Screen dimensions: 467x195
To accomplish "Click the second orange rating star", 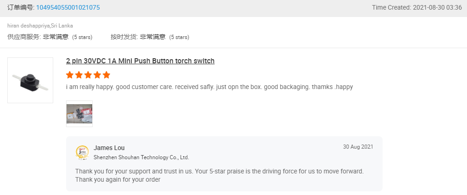I will pyautogui.click(x=79, y=75).
